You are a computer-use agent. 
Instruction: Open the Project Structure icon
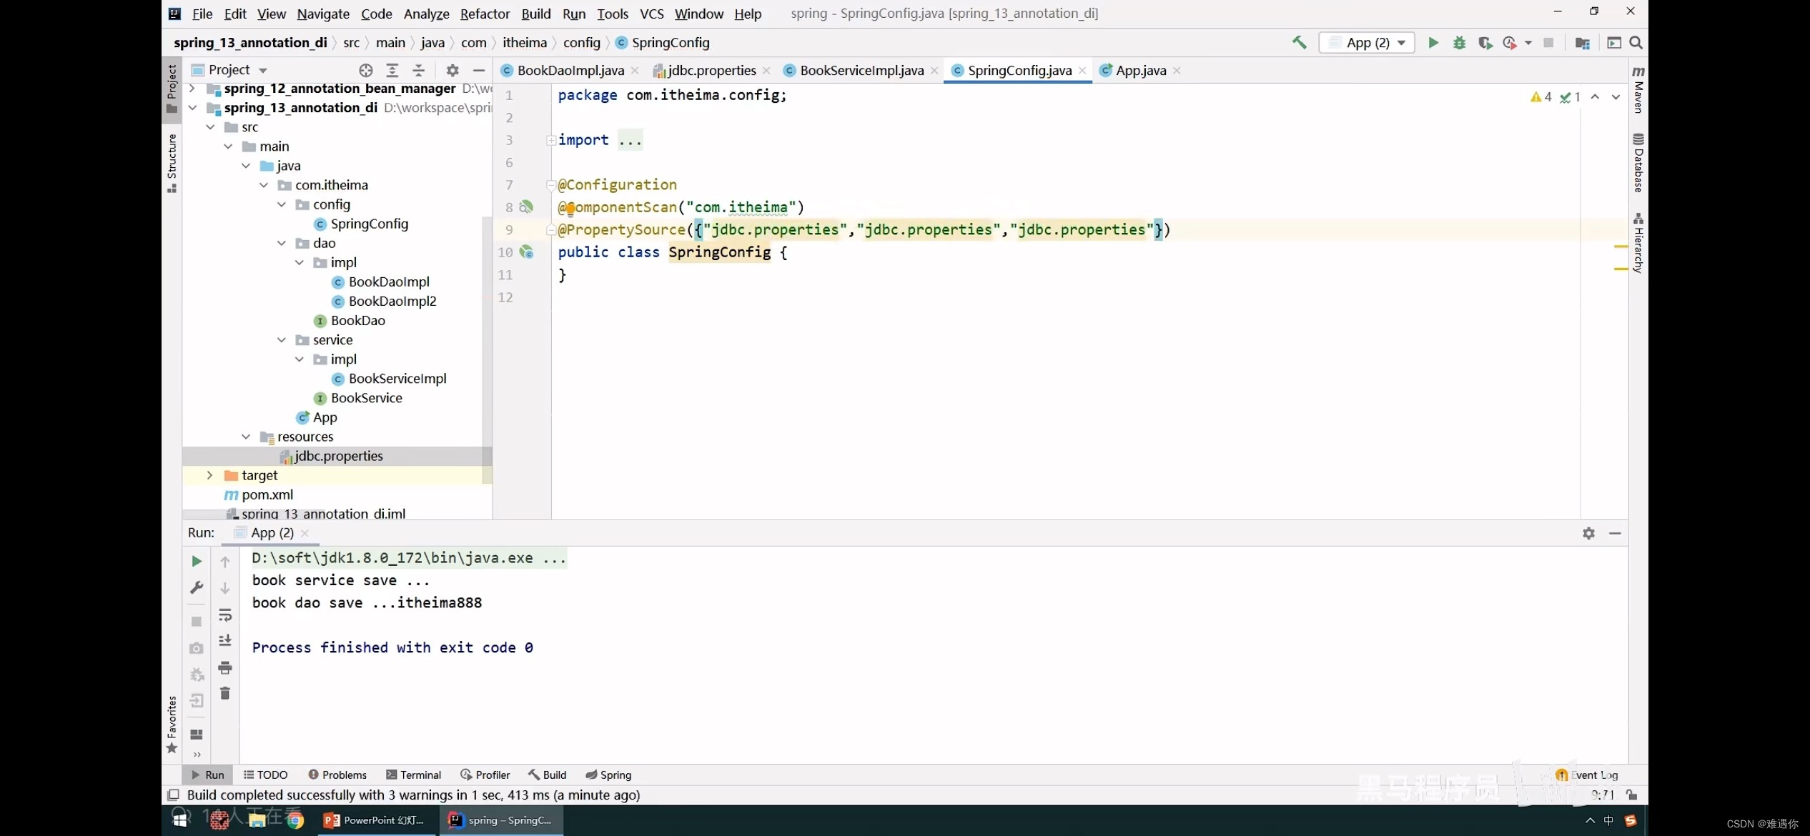point(1582,43)
